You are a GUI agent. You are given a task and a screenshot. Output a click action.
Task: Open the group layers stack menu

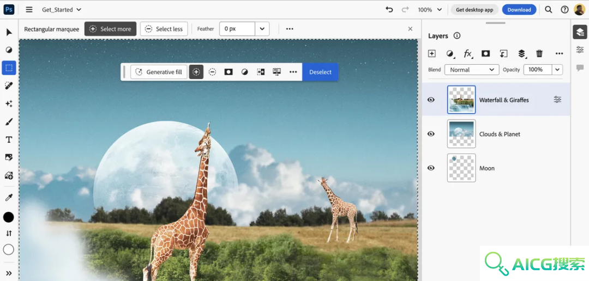point(522,54)
